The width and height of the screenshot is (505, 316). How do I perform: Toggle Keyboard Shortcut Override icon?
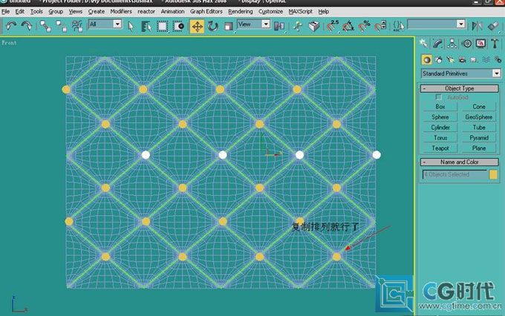(313, 26)
